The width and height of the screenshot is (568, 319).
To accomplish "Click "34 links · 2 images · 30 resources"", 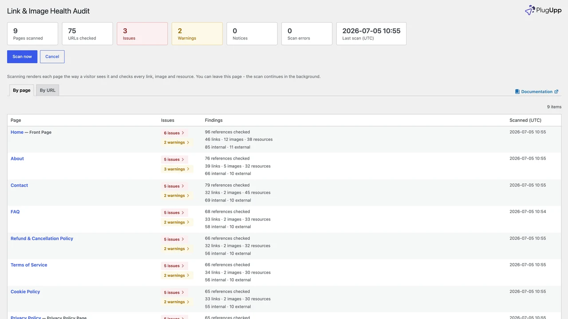I will tap(238, 272).
